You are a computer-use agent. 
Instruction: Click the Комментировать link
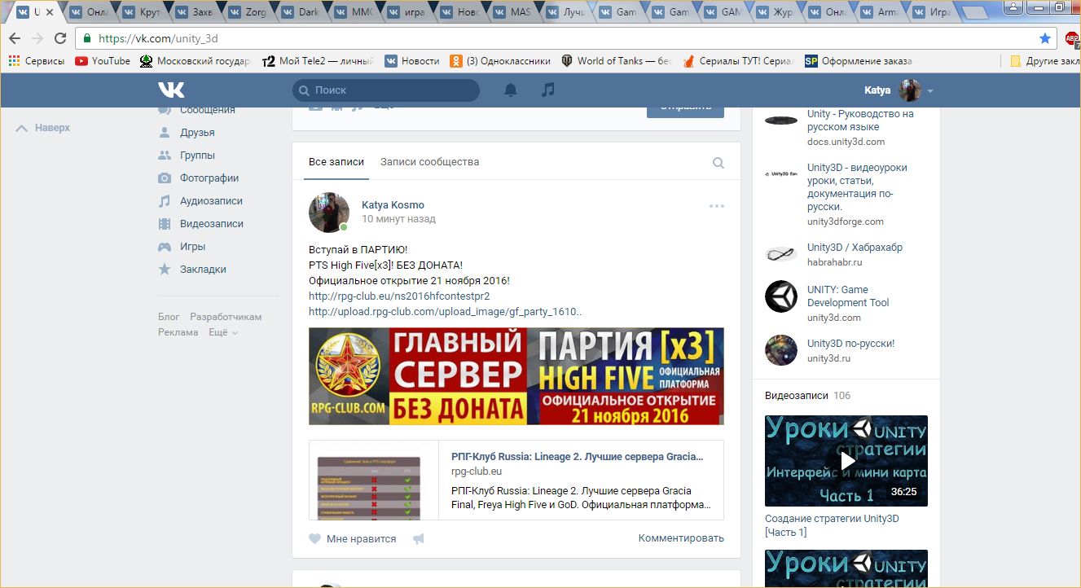coord(681,538)
